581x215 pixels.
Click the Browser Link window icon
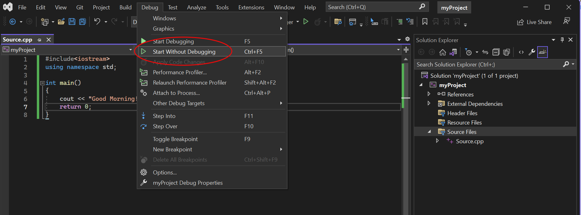pyautogui.click(x=353, y=22)
